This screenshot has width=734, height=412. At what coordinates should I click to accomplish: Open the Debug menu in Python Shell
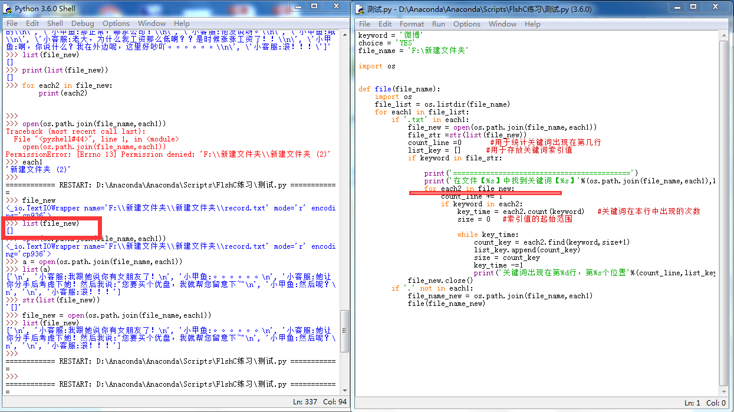(x=83, y=24)
